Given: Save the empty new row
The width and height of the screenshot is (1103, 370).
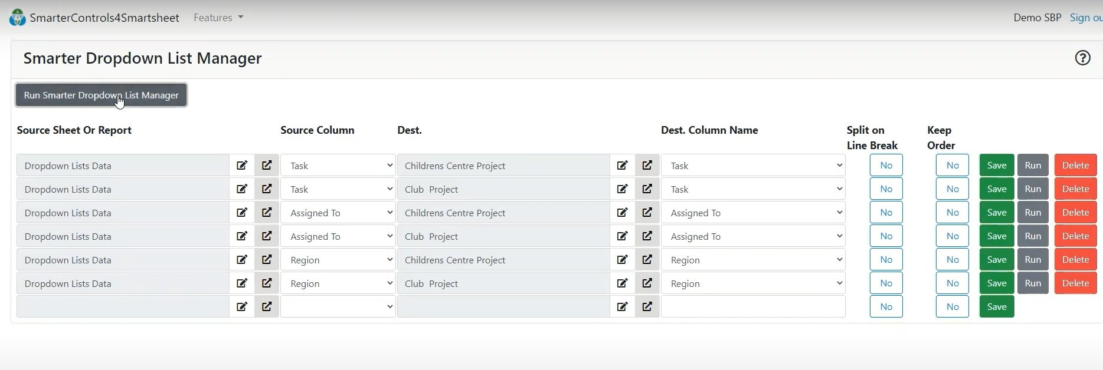Looking at the screenshot, I should click(x=996, y=307).
